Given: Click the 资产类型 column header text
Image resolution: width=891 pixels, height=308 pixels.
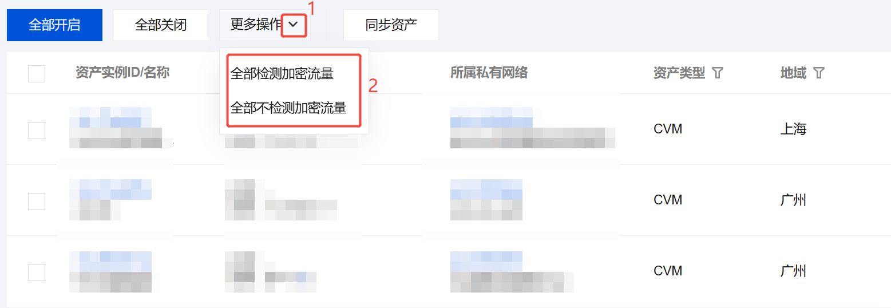Looking at the screenshot, I should pyautogui.click(x=679, y=73).
